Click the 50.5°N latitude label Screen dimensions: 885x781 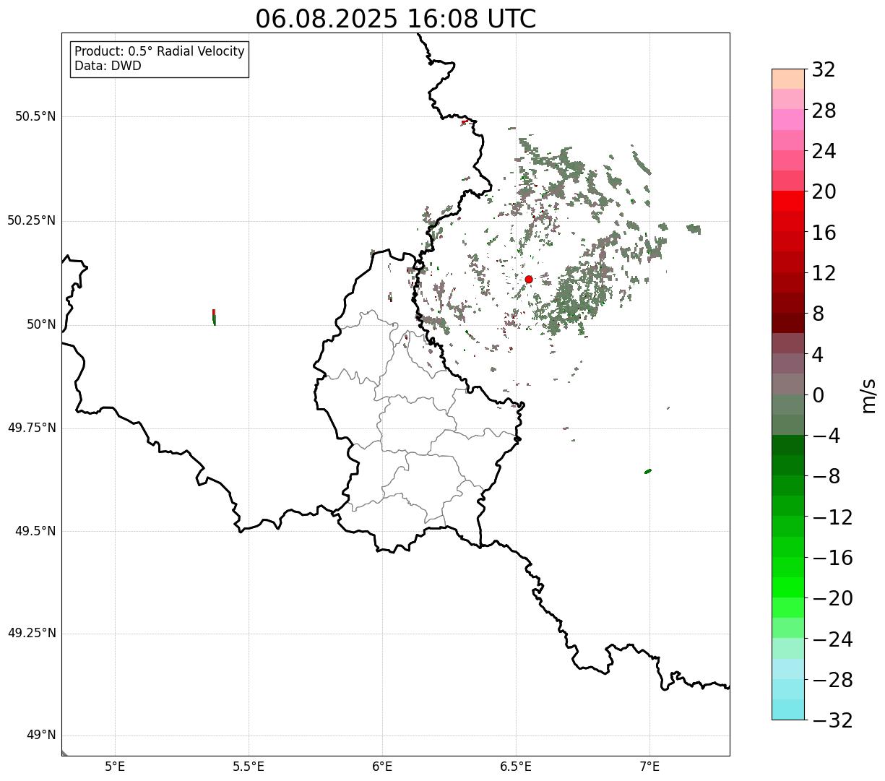[35, 117]
